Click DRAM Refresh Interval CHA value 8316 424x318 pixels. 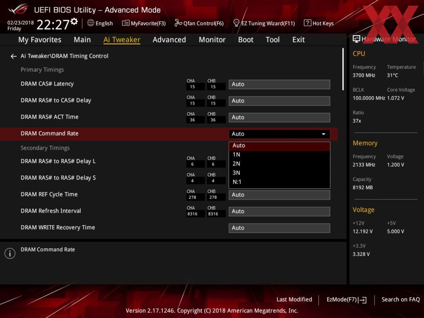(192, 214)
